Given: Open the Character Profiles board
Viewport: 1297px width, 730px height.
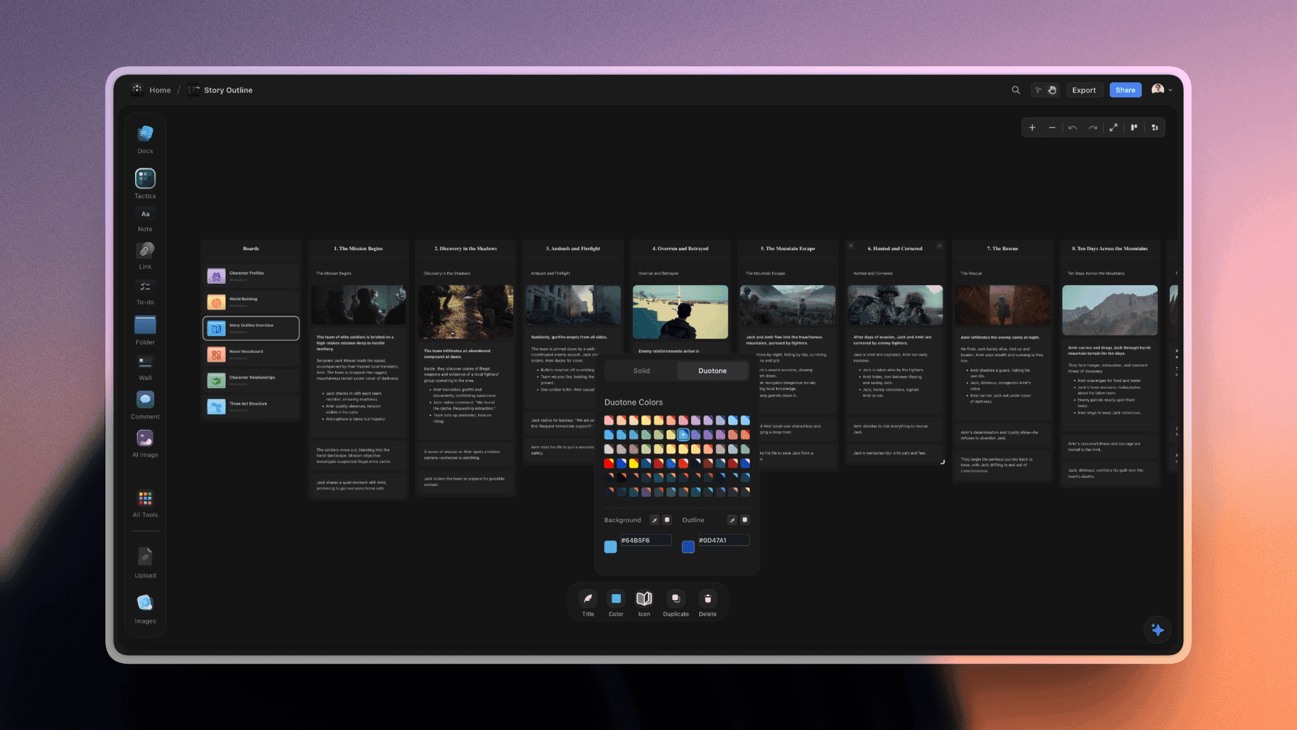Looking at the screenshot, I should pyautogui.click(x=251, y=276).
